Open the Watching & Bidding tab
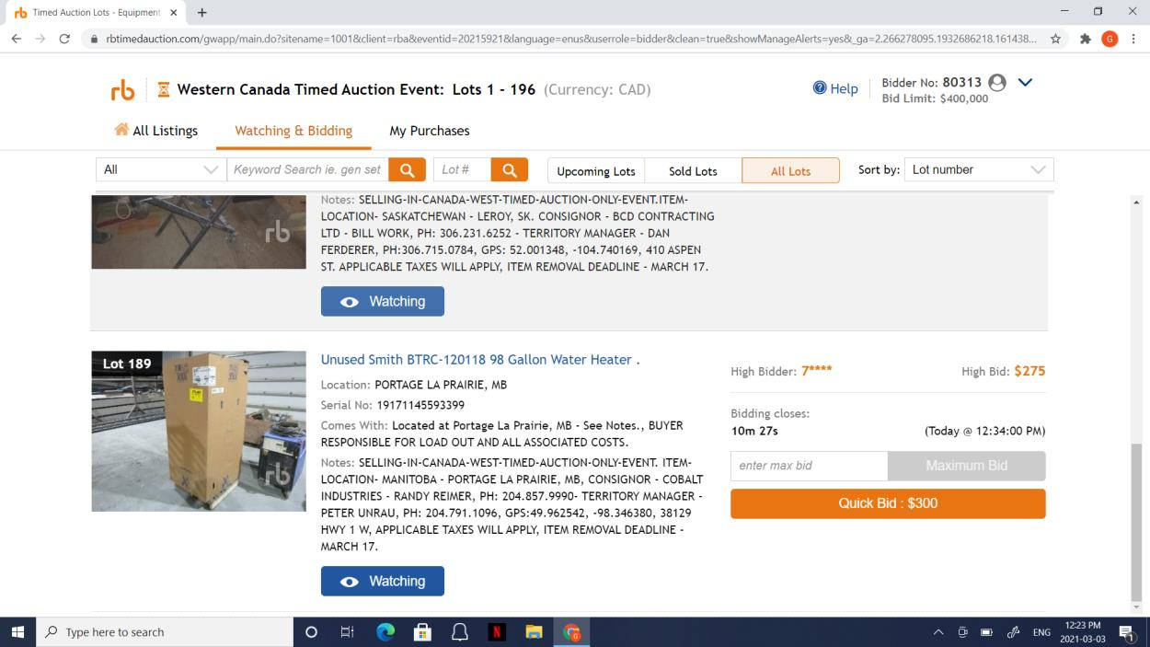 [293, 131]
